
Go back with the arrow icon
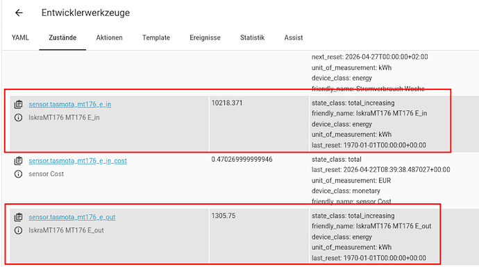click(19, 12)
